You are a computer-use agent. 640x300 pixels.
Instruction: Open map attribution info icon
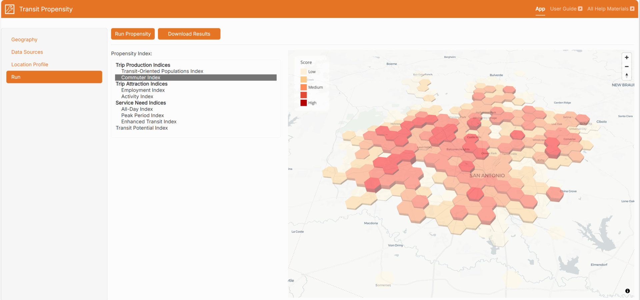point(627,291)
